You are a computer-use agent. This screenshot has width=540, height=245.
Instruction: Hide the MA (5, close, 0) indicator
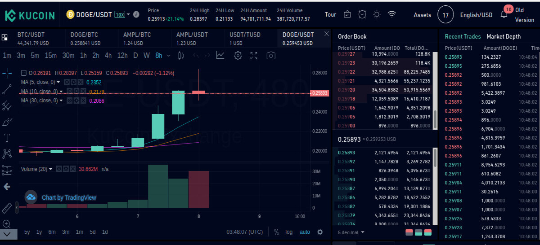point(66,82)
